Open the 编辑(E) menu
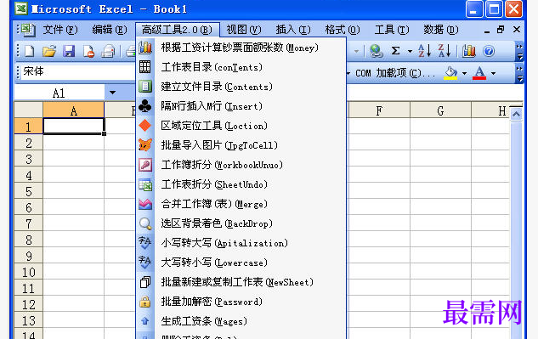The width and height of the screenshot is (538, 339). (110, 30)
